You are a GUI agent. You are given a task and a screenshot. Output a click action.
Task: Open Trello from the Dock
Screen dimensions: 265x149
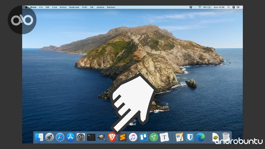coord(143,137)
